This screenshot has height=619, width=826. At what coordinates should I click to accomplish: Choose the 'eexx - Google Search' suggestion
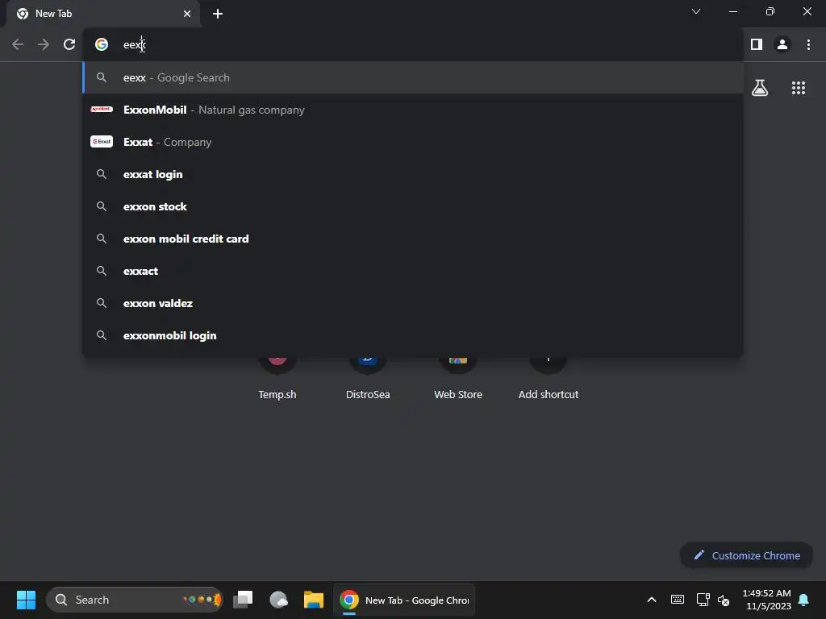pyautogui.click(x=413, y=77)
